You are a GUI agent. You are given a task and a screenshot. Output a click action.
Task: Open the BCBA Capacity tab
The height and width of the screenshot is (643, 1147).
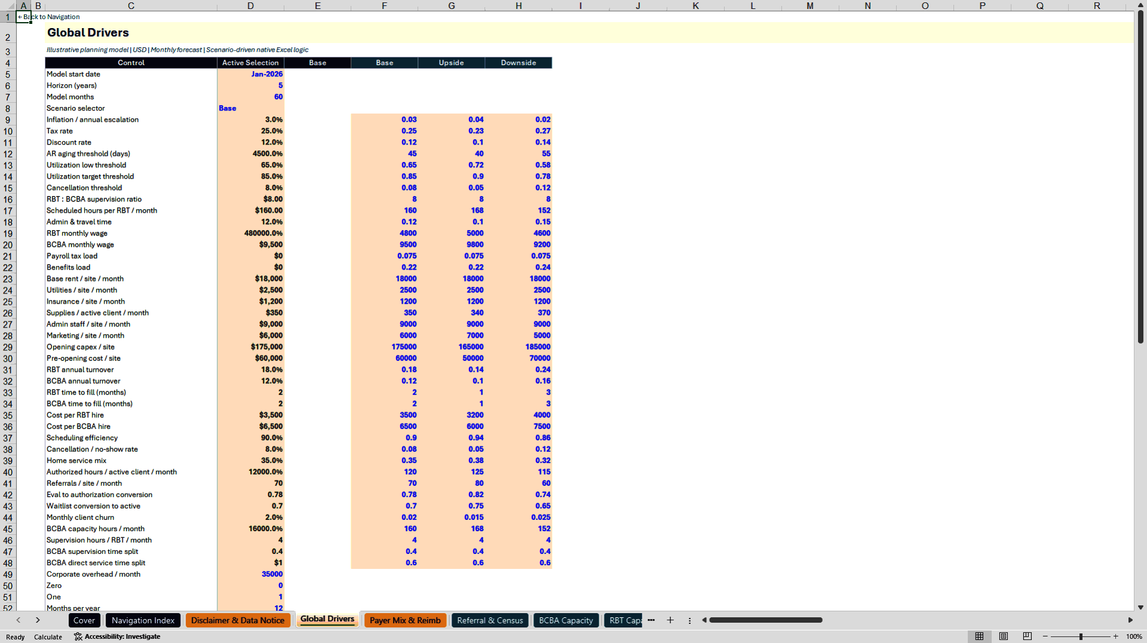tap(566, 620)
